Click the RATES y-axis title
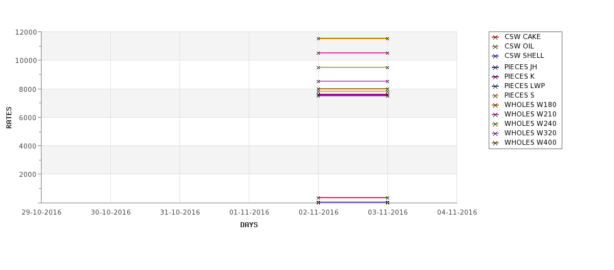614x270 pixels. pyautogui.click(x=9, y=118)
